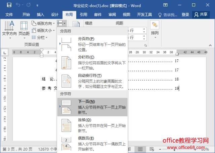Click 第3页，共20页 page status
The height and width of the screenshot is (153, 215).
(x=17, y=149)
